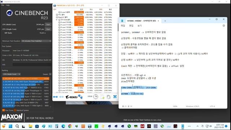Click the HWiNFO sensor list scrollbar
Screen dimensions: 231x130
(x=118, y=27)
